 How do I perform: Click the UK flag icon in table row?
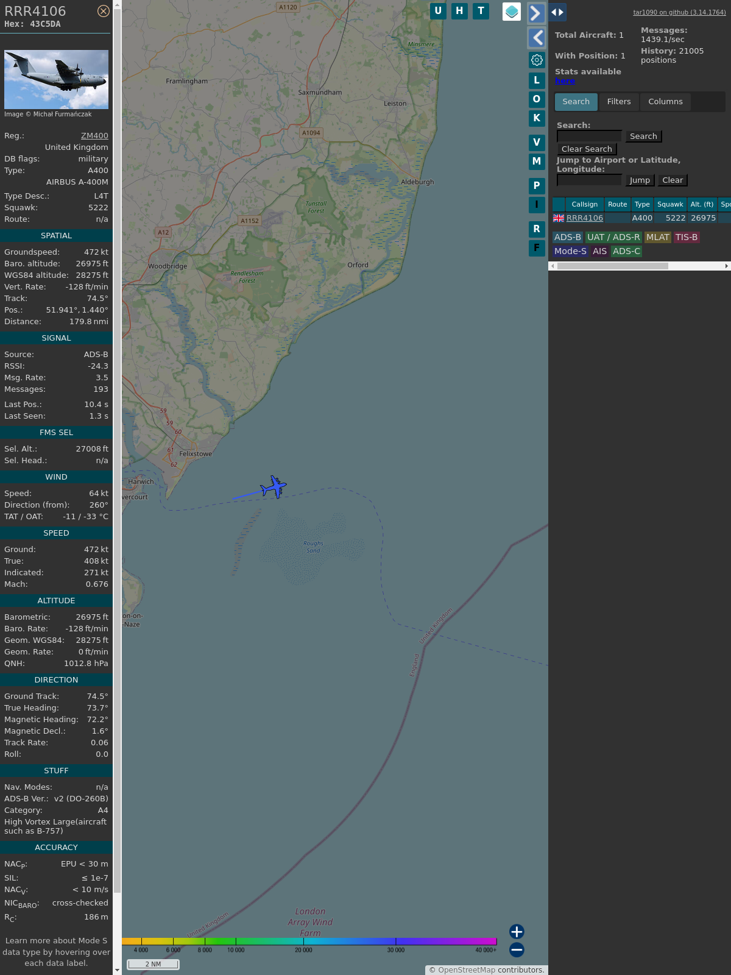click(x=559, y=218)
